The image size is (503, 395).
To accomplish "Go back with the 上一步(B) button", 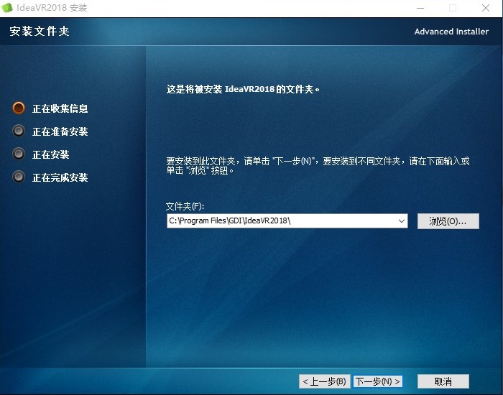I will coord(325,381).
